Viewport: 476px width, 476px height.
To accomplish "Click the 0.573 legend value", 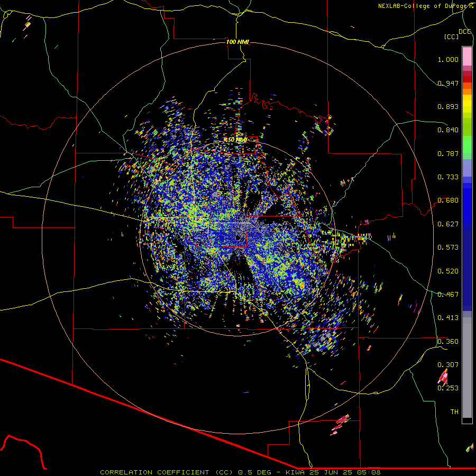I will coord(448,248).
